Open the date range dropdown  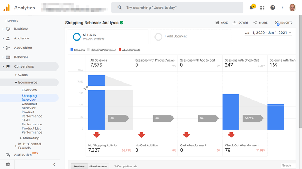[268, 33]
